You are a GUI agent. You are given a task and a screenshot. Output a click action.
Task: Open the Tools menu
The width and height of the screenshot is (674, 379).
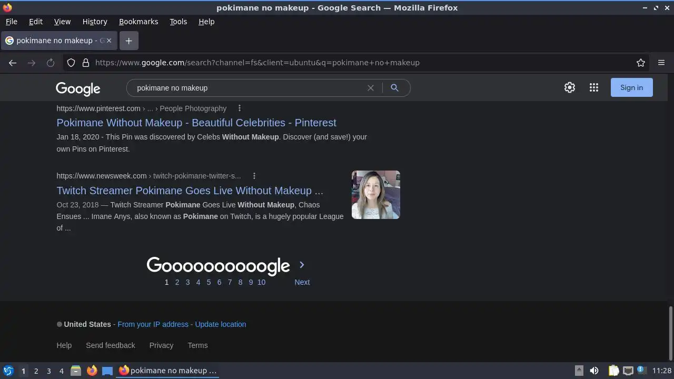point(179,22)
